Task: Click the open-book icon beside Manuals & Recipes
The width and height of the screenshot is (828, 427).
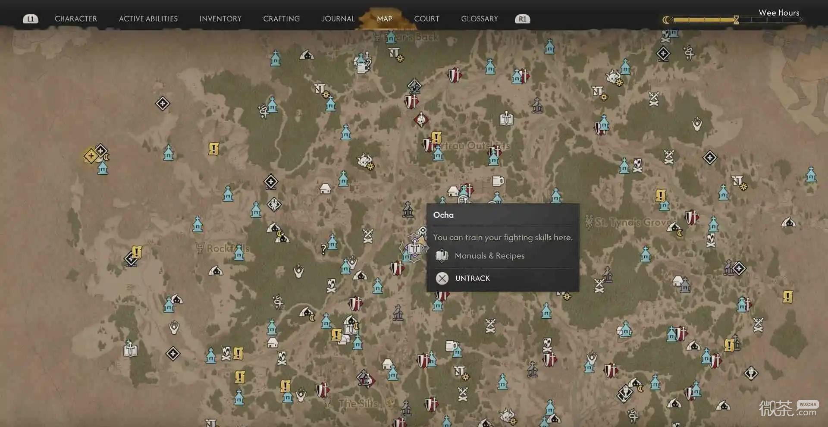Action: 442,256
